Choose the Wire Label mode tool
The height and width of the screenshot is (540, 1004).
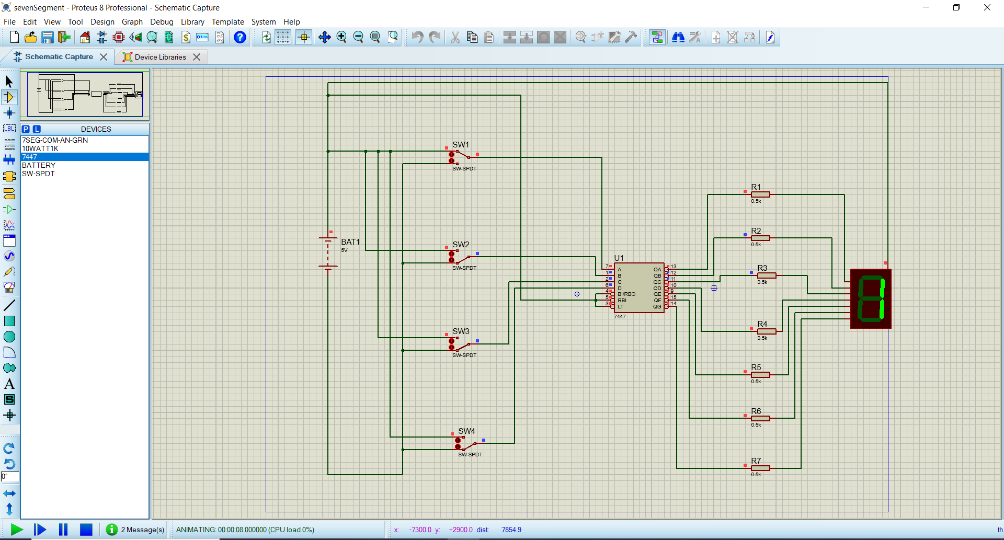[x=9, y=129]
